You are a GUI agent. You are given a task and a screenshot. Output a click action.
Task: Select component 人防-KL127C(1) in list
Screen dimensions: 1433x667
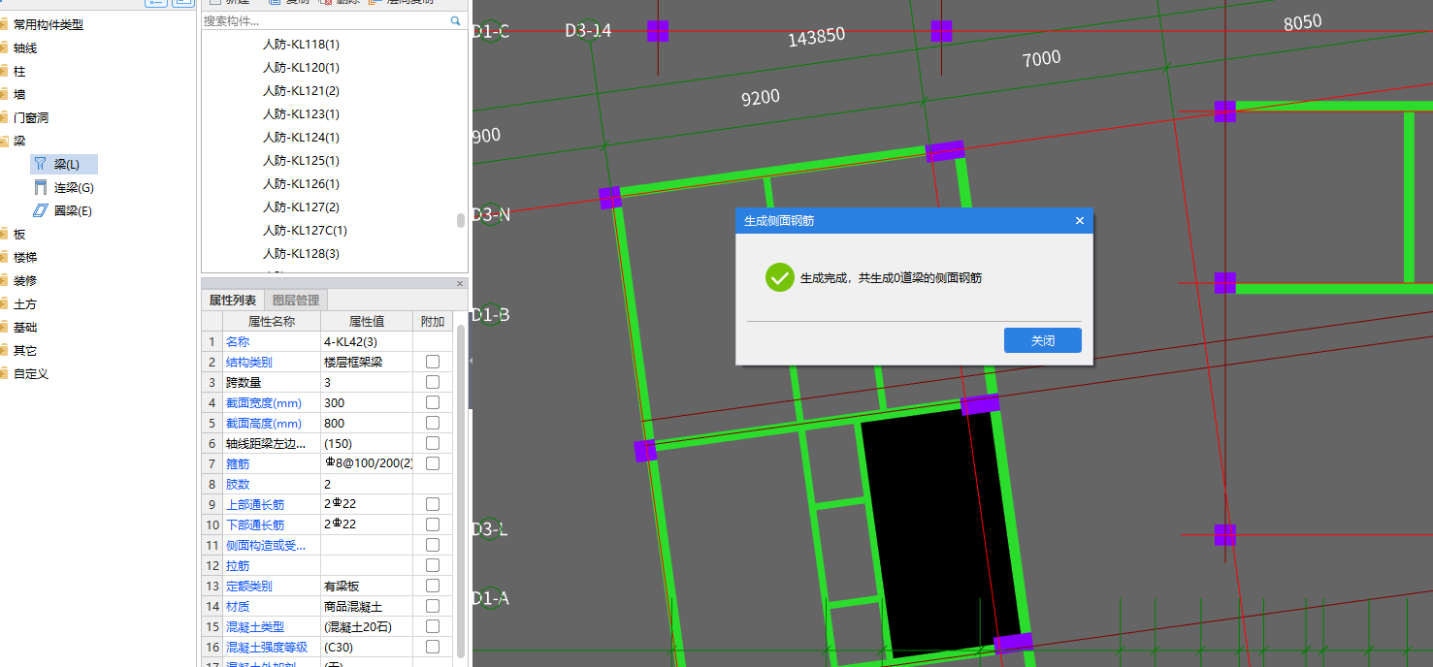pyautogui.click(x=305, y=231)
